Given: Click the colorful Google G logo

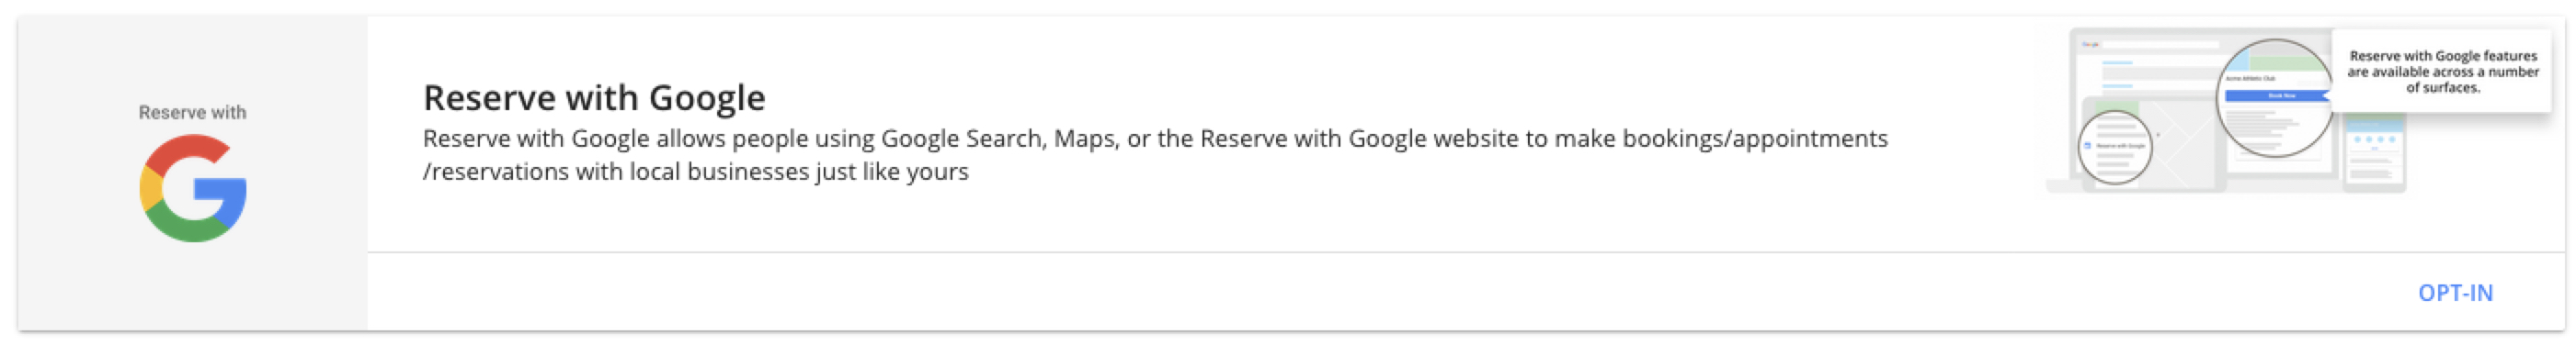Looking at the screenshot, I should 193,188.
